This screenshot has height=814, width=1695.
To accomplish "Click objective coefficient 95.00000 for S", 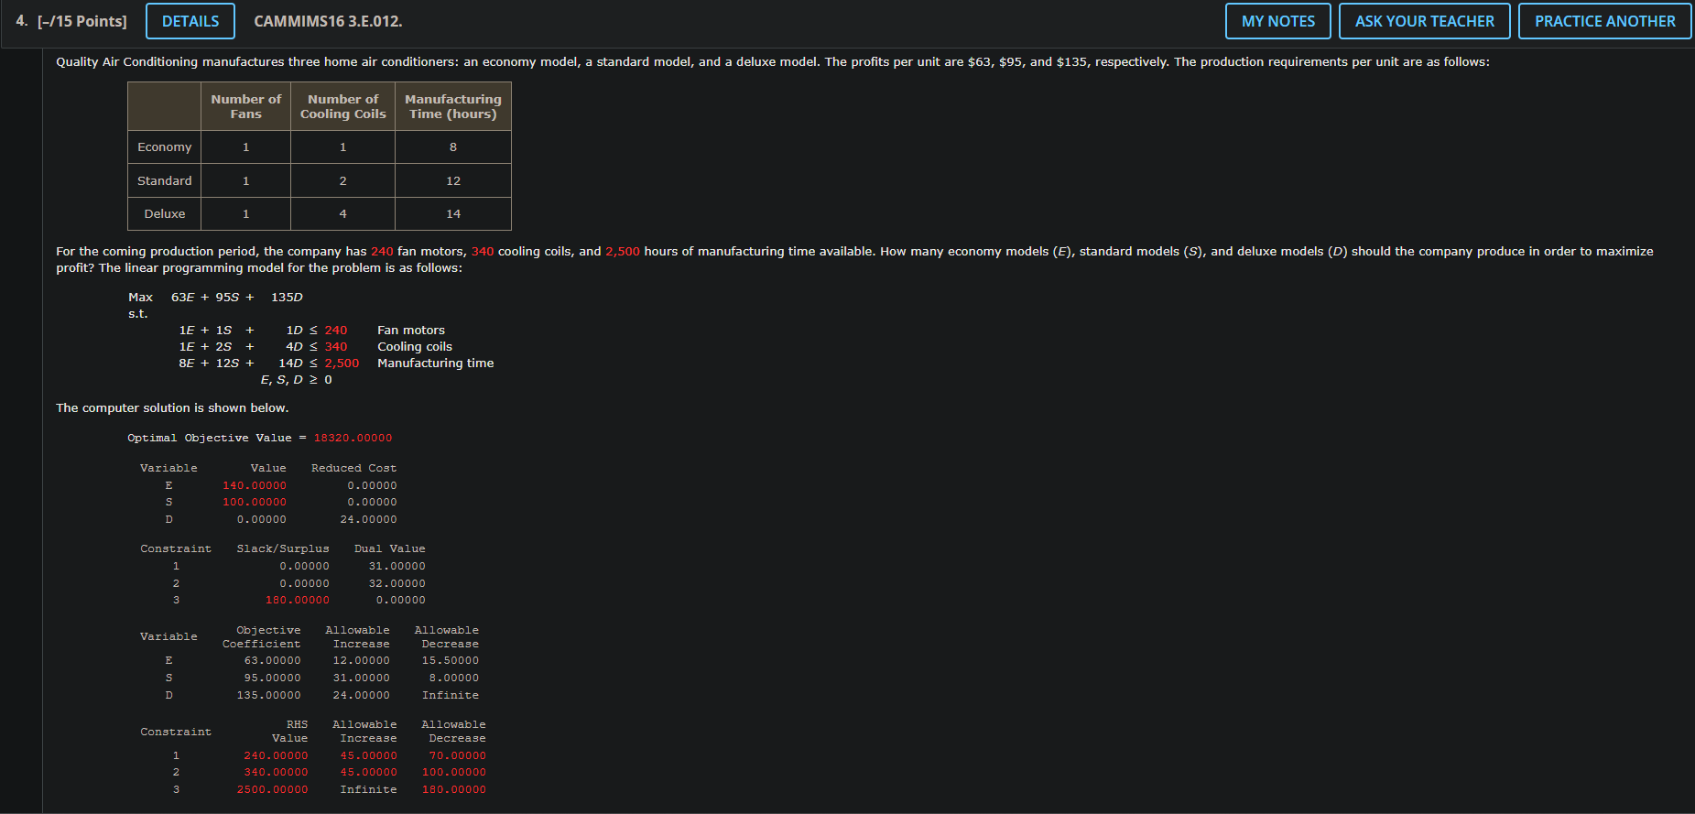I will click(272, 678).
